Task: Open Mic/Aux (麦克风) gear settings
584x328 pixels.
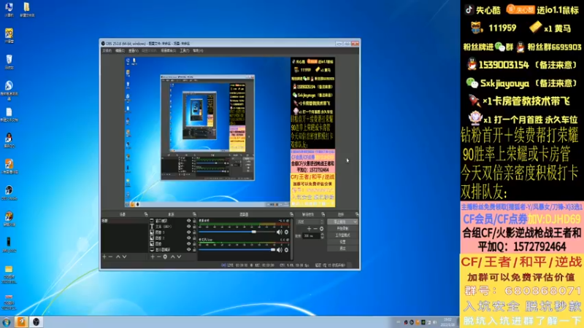Action: [x=286, y=250]
